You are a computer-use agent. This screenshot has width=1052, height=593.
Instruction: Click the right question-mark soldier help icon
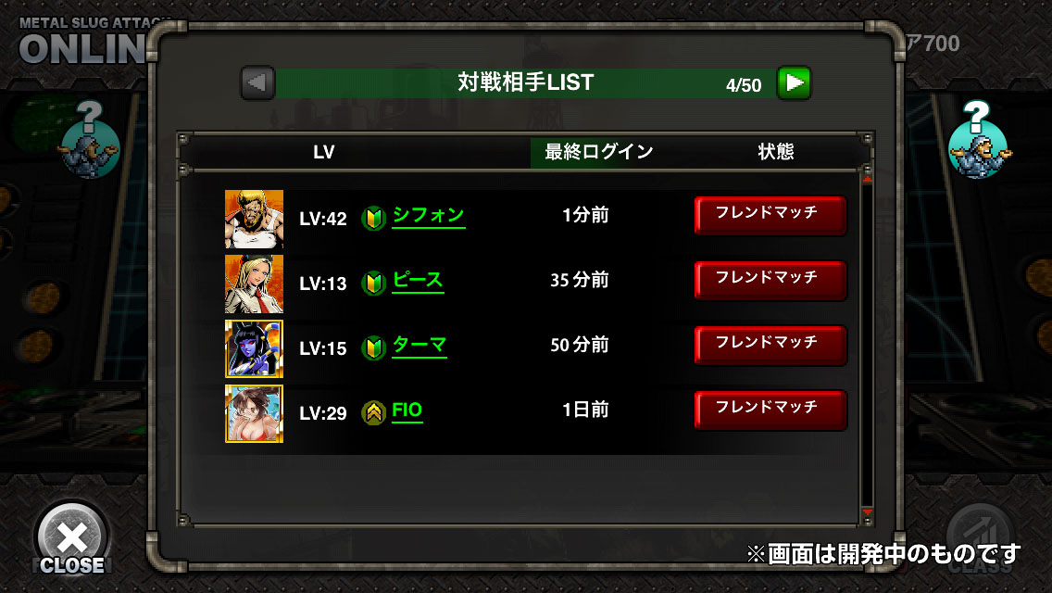(x=979, y=140)
